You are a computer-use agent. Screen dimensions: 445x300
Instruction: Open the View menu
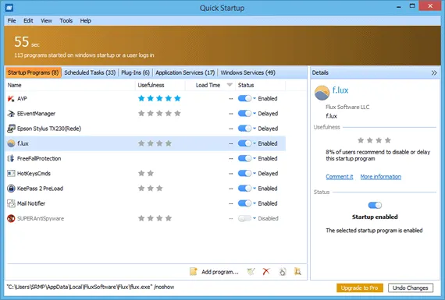pyautogui.click(x=46, y=21)
